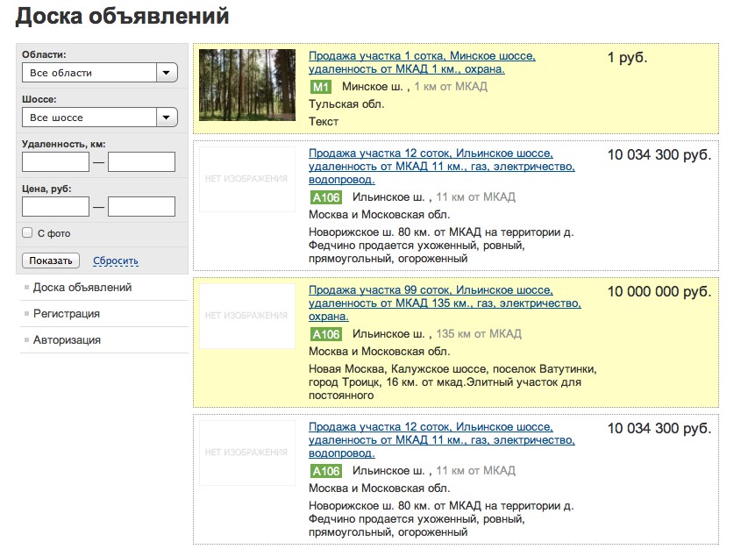741x549 pixels.
Task: Open the "Регистрация" menu item
Action: [66, 314]
